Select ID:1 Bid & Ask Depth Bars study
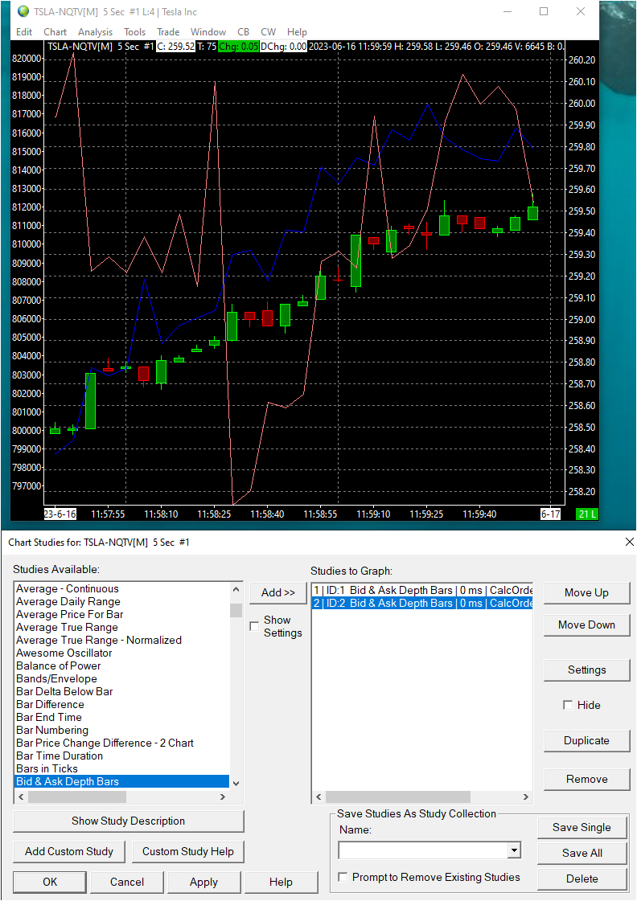The height and width of the screenshot is (901, 637). tap(422, 590)
